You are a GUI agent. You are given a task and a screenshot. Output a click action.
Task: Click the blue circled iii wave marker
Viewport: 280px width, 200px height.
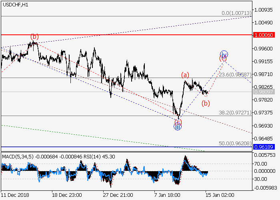pyautogui.click(x=177, y=127)
